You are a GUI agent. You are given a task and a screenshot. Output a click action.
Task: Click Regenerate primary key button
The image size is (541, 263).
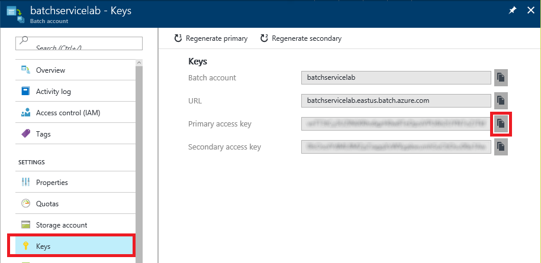click(x=211, y=38)
